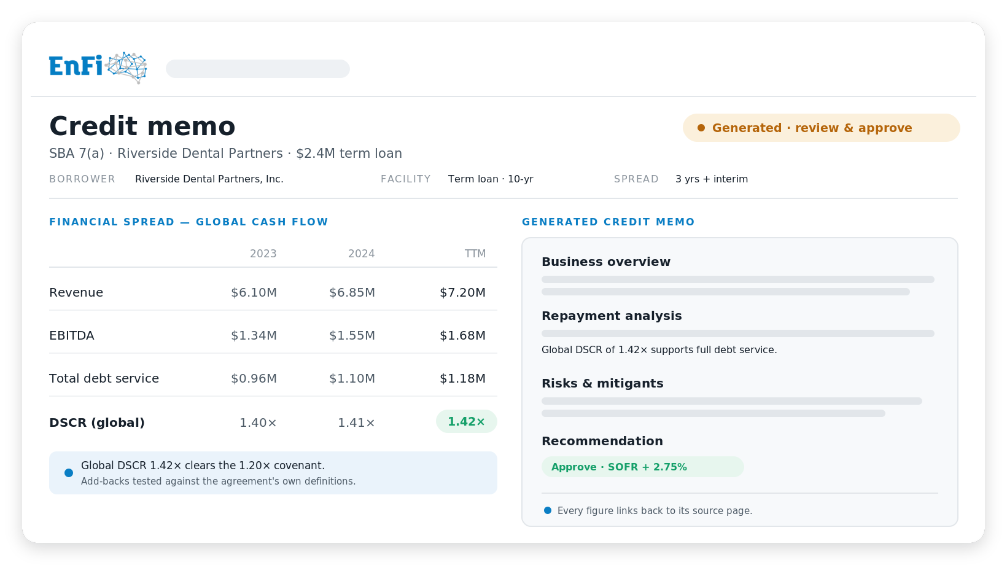Click the EnFi brain logo
The height and width of the screenshot is (565, 1007).
click(98, 68)
